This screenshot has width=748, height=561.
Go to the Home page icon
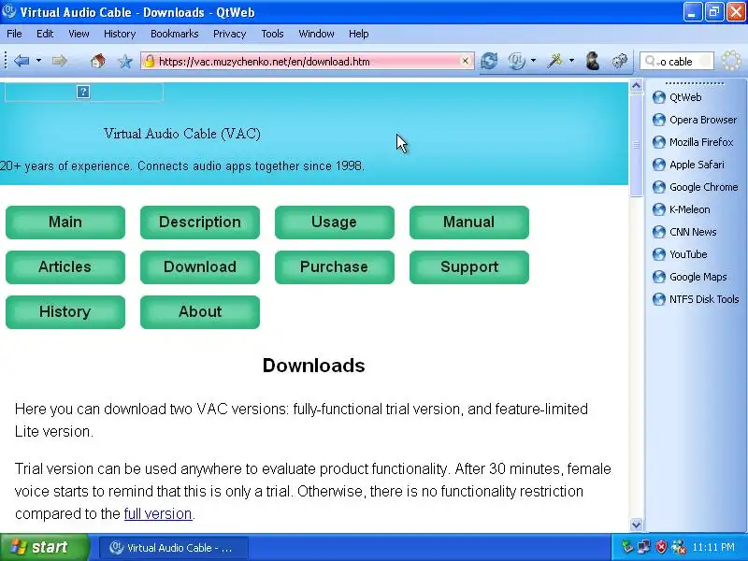98,61
